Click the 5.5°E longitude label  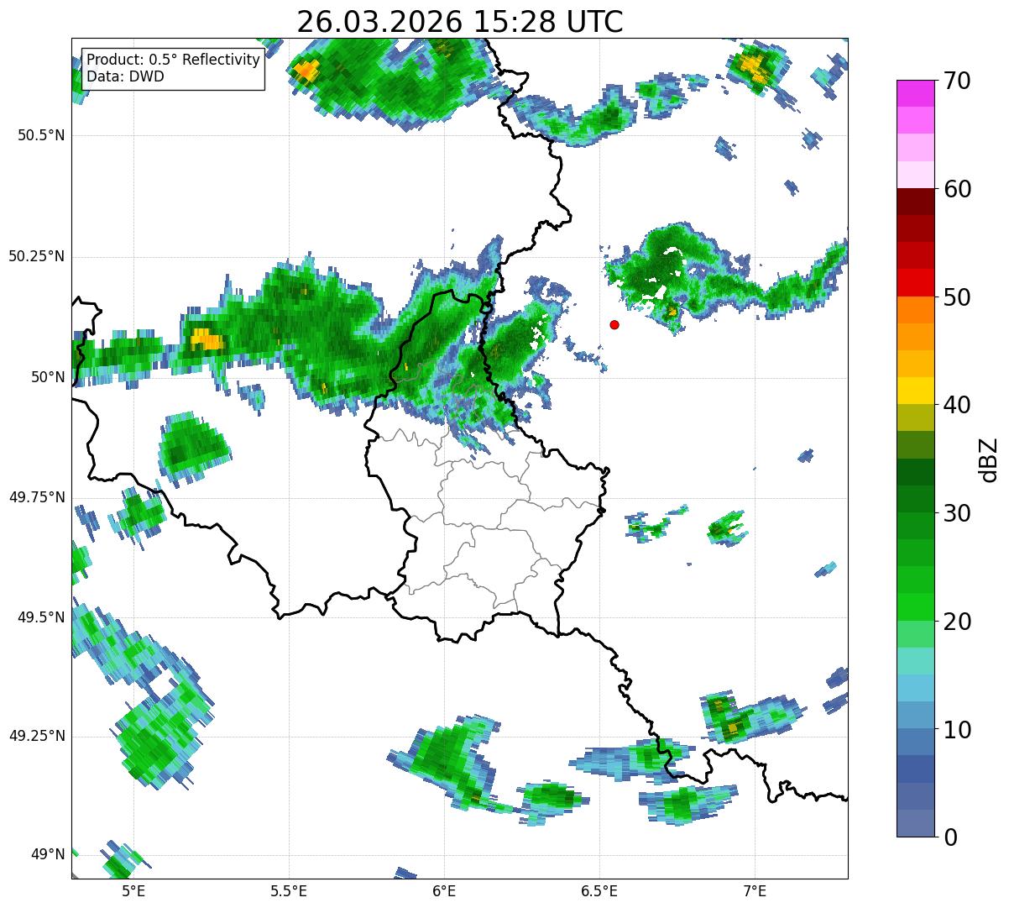point(289,891)
